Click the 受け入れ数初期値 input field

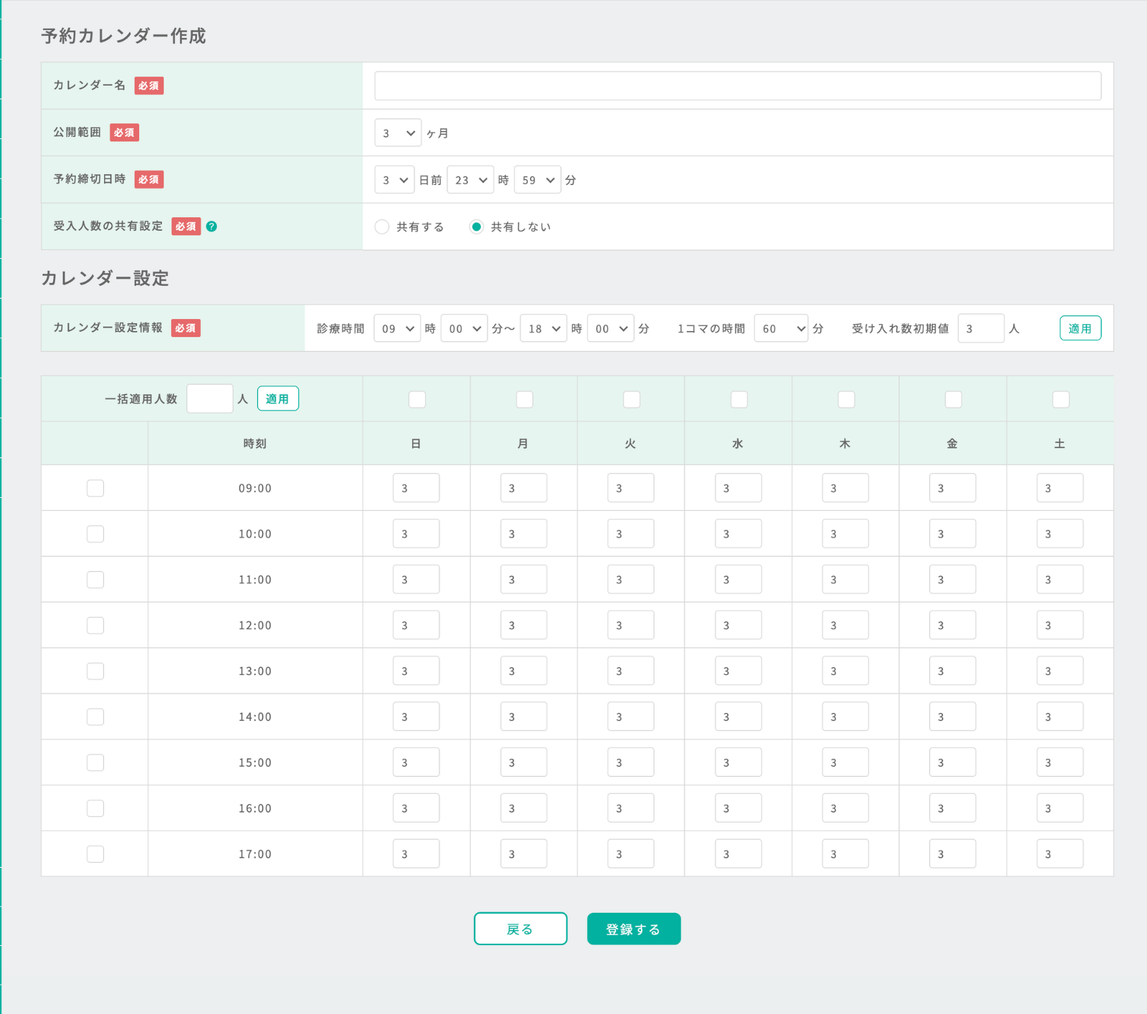(x=981, y=328)
